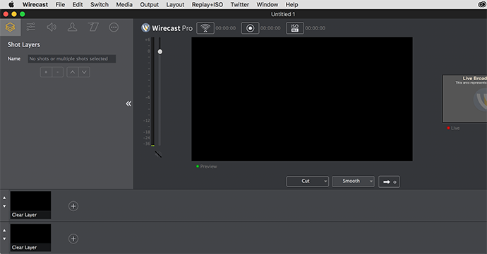Collapse the left panel with double chevron
The image size is (487, 254).
[128, 103]
